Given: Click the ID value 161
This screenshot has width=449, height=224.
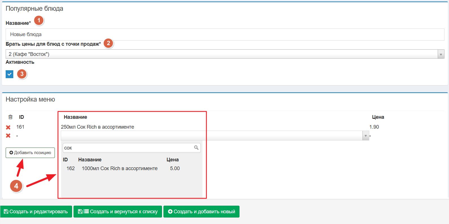Looking at the screenshot, I should [x=20, y=127].
